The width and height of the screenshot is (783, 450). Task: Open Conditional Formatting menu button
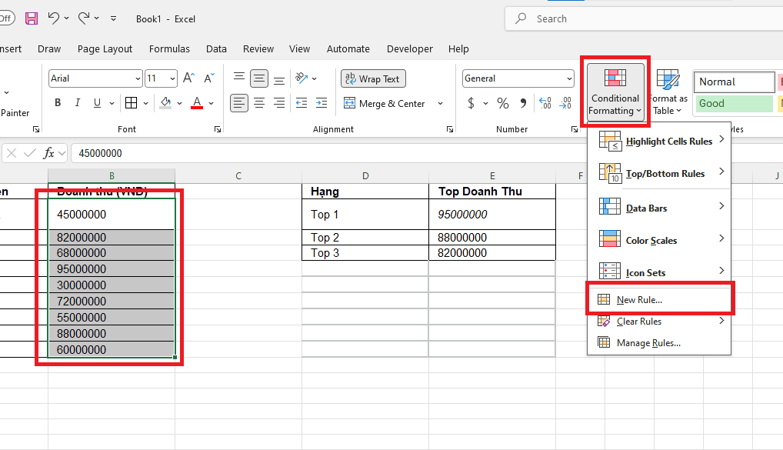tap(615, 91)
